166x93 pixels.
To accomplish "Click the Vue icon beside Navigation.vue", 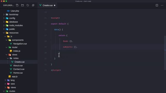I will [11, 44].
